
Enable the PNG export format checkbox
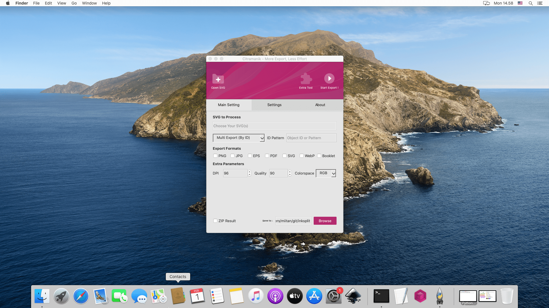pyautogui.click(x=215, y=156)
